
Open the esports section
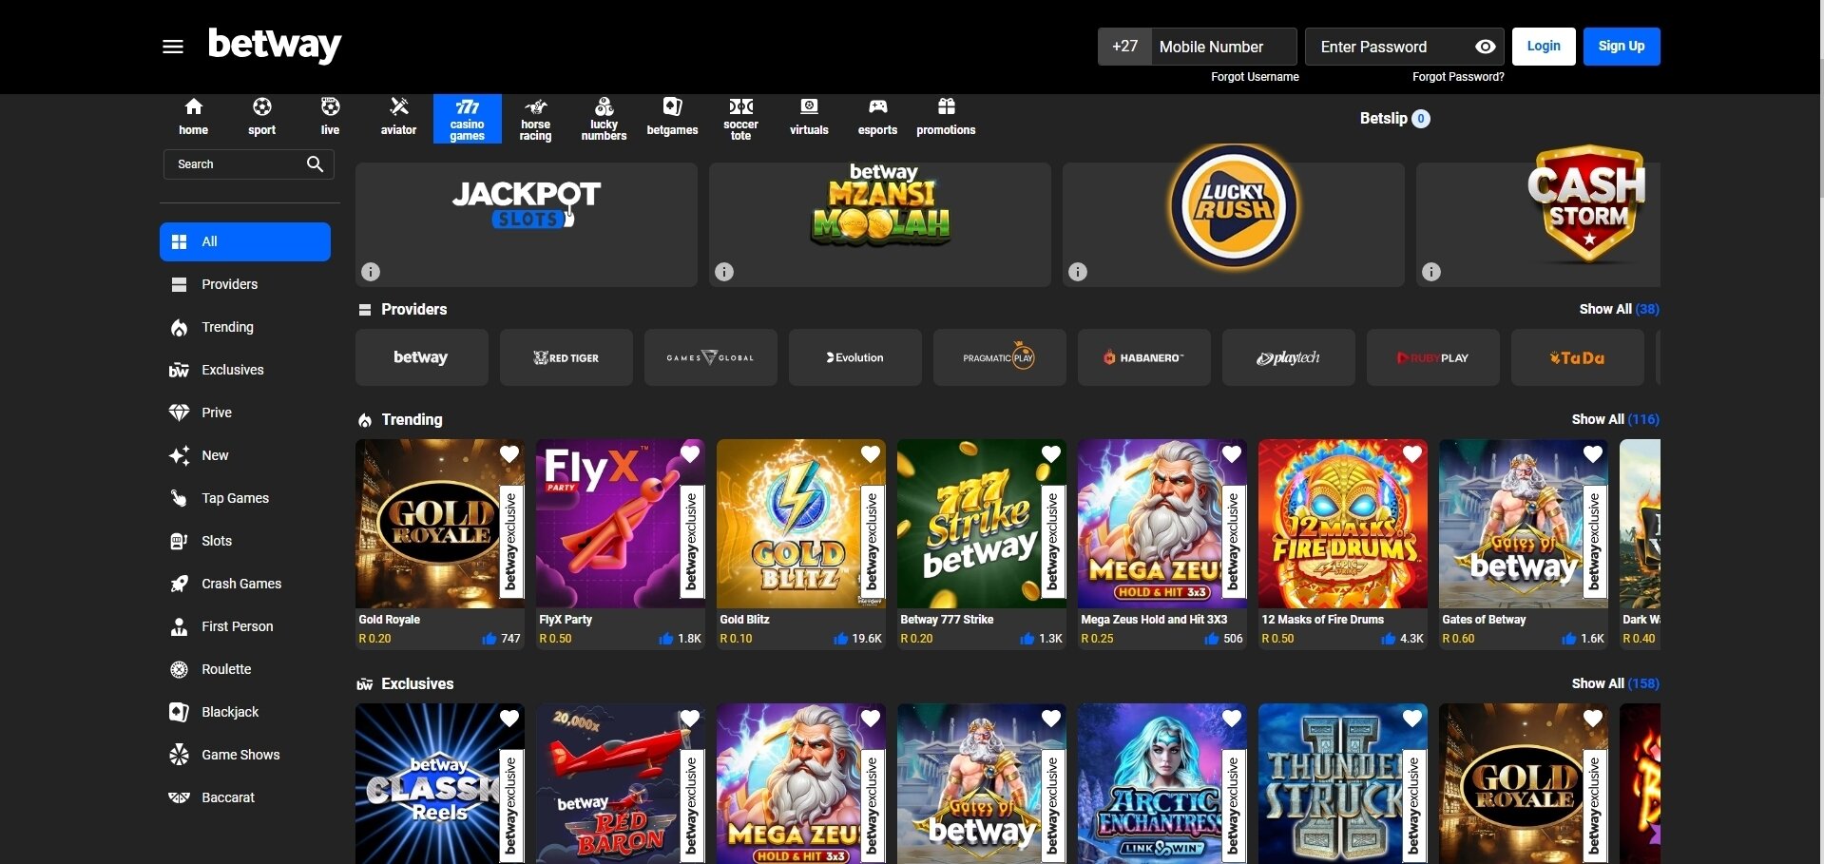coord(877,118)
